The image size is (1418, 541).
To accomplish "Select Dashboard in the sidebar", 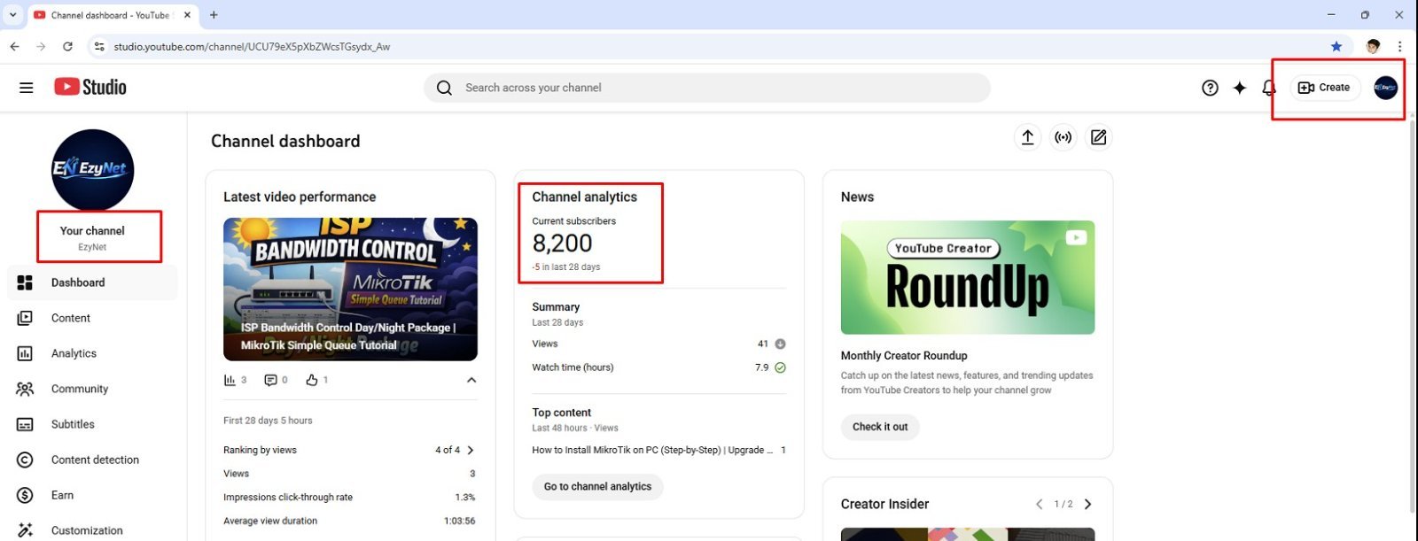I will tap(92, 282).
